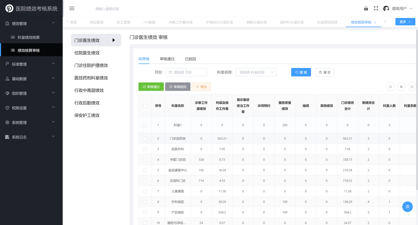Image resolution: width=418 pixels, height=225 pixels.
Task: Click the 审核驳回 button
Action: coord(178,87)
